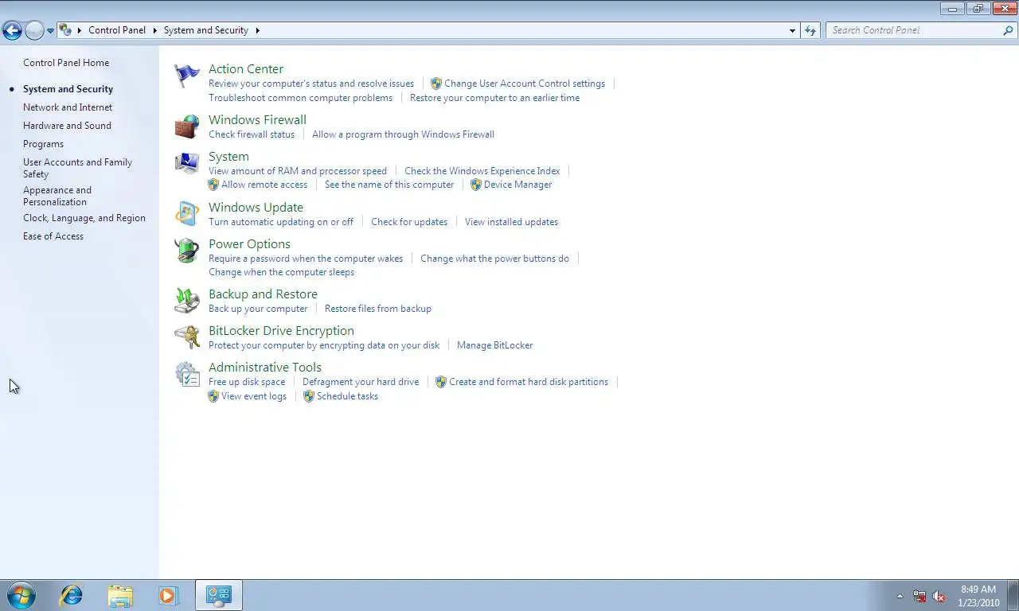Click the shield icon beside Allow remote access
The height and width of the screenshot is (611, 1019).
(x=213, y=185)
